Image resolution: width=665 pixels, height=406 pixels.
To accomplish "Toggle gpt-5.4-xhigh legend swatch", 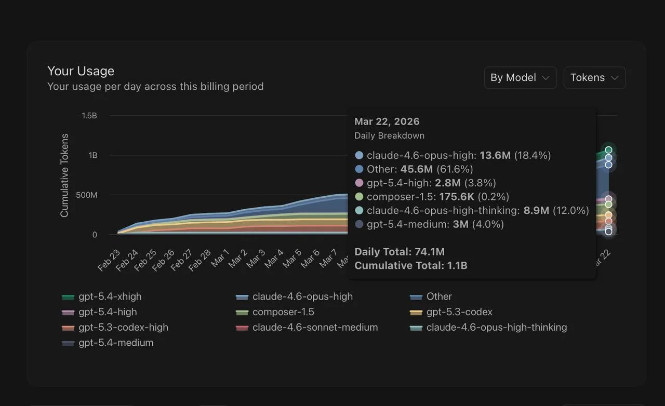I will [x=68, y=297].
